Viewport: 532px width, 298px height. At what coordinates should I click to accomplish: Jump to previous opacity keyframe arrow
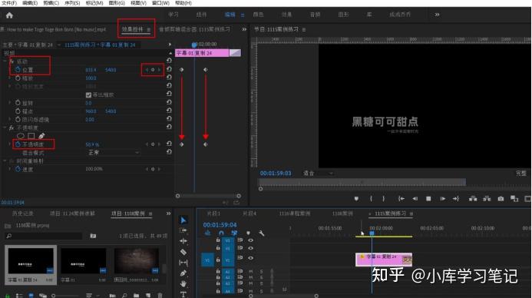pos(147,144)
